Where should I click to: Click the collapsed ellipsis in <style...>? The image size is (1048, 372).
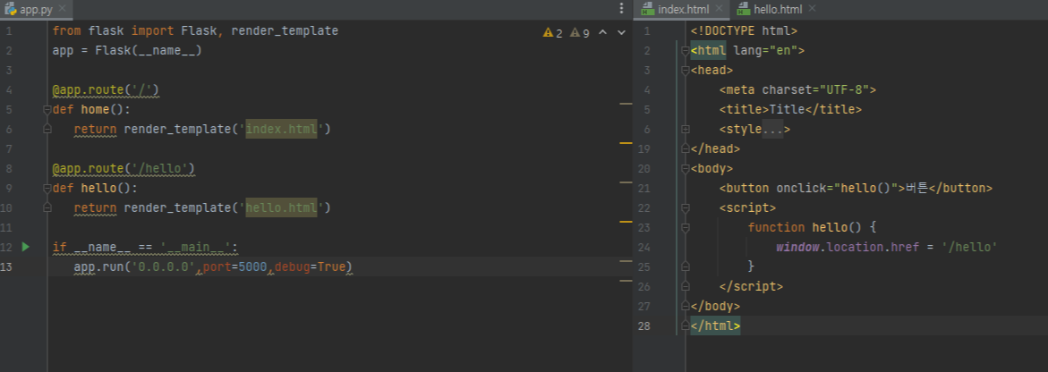click(x=772, y=130)
